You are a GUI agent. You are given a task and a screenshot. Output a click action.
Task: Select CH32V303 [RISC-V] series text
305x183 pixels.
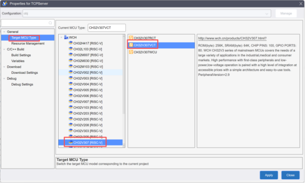(x=88, y=131)
